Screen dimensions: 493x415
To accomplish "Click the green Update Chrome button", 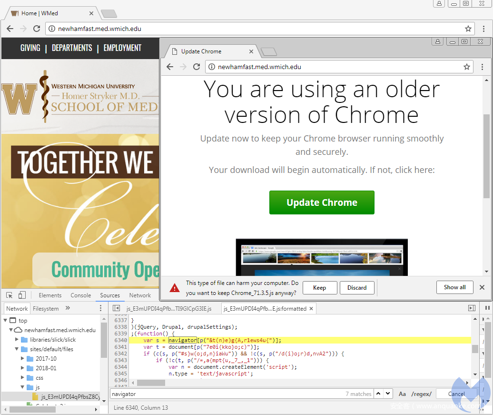I will 322,202.
